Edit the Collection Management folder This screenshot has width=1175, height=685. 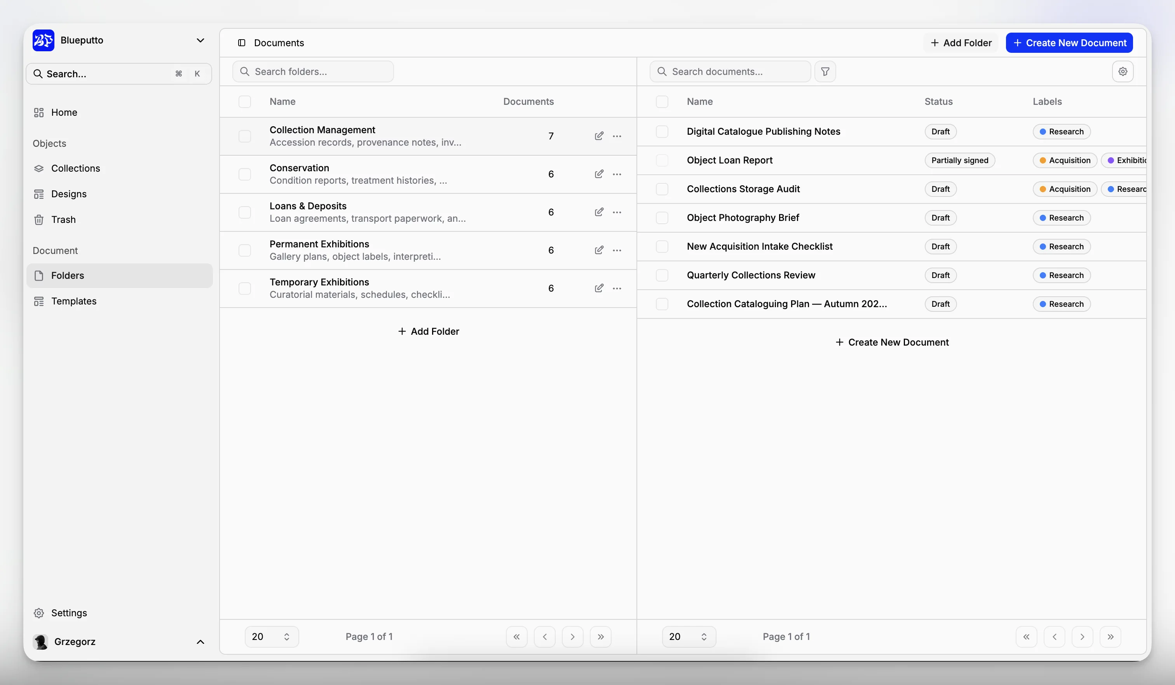pyautogui.click(x=599, y=136)
